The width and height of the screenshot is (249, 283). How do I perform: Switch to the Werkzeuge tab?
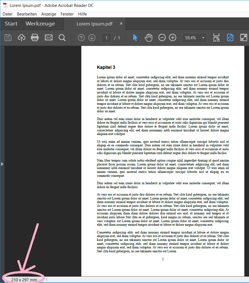40,24
